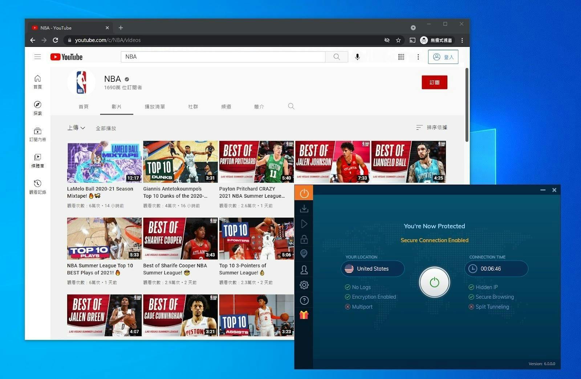
Task: Open the VPN help question mark icon
Action: click(304, 301)
